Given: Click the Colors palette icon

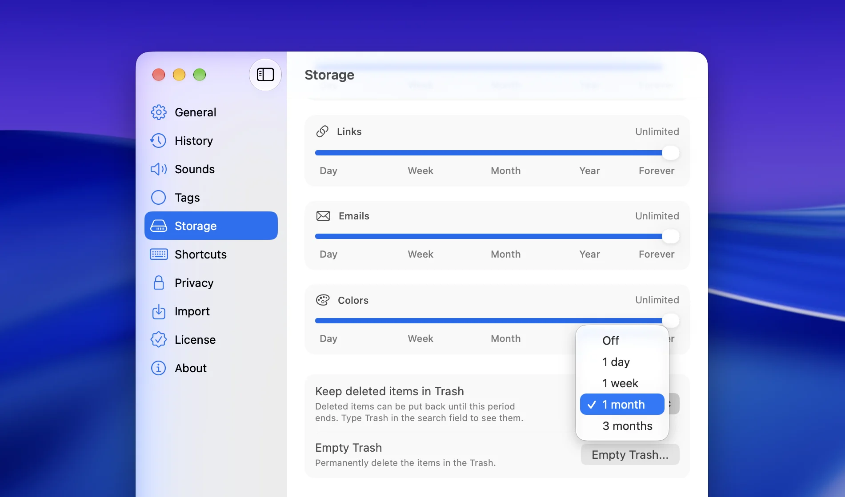Looking at the screenshot, I should [x=323, y=300].
